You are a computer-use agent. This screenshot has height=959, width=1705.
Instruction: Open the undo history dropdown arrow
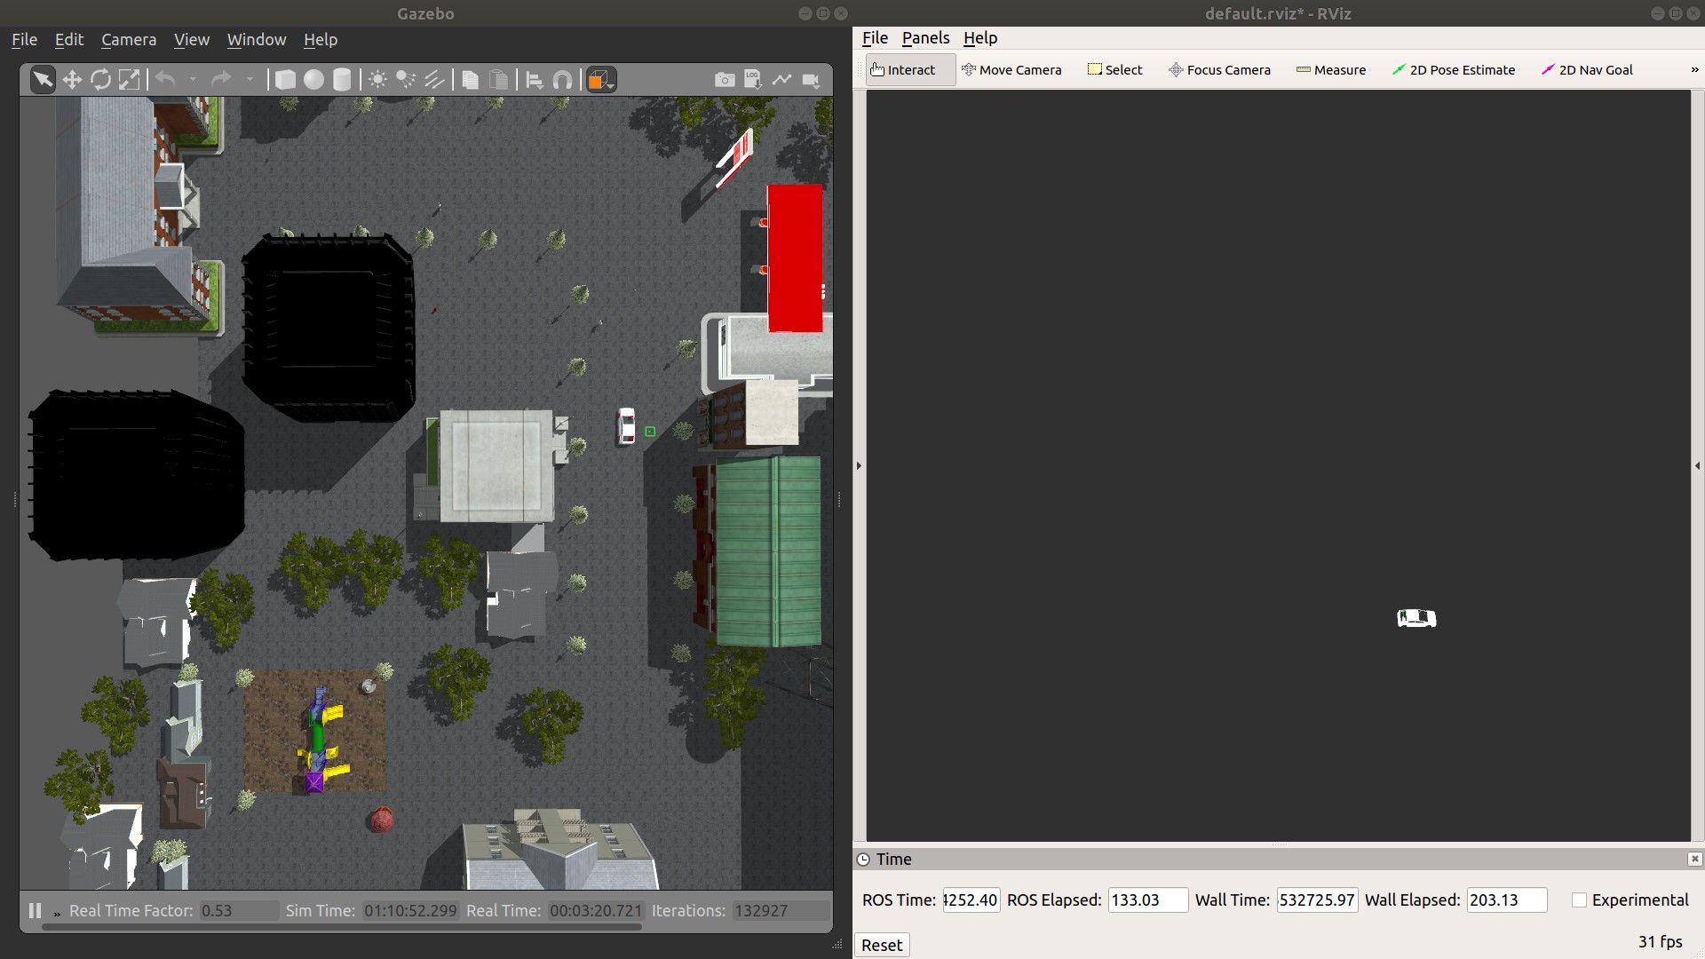click(x=193, y=80)
